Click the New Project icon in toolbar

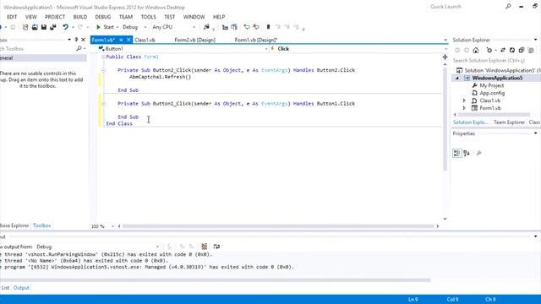(x=25, y=27)
